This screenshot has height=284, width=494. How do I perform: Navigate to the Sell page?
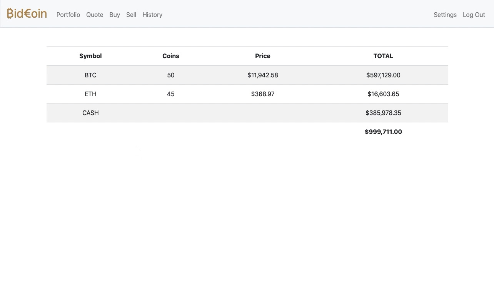coord(131,15)
